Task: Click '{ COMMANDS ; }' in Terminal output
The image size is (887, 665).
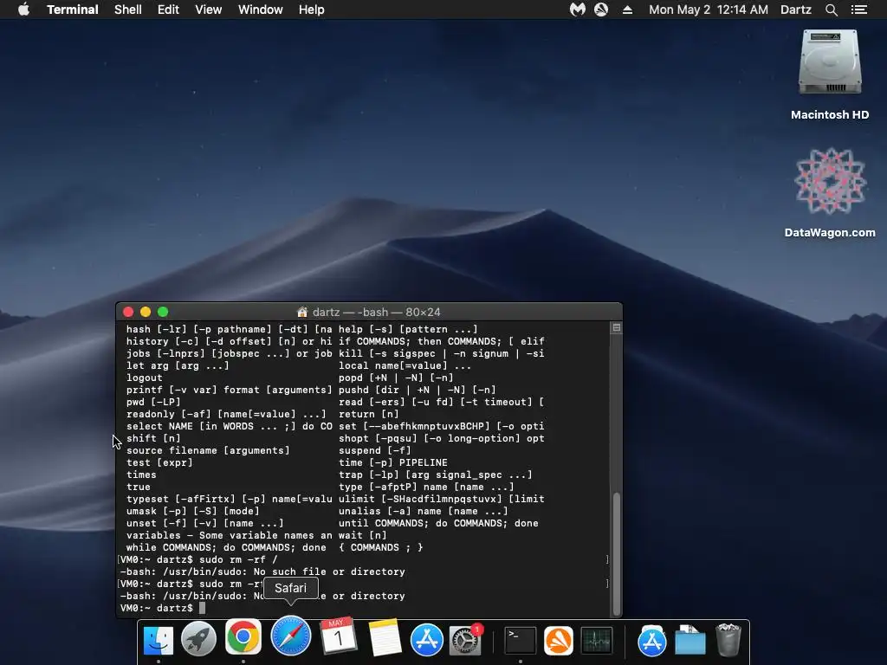Action: [x=381, y=547]
